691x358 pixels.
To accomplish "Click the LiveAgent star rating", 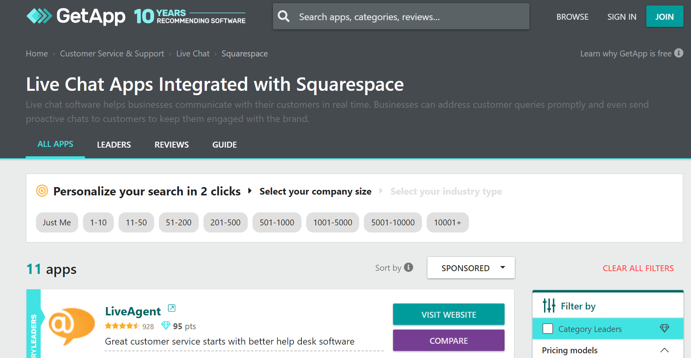I will 122,326.
